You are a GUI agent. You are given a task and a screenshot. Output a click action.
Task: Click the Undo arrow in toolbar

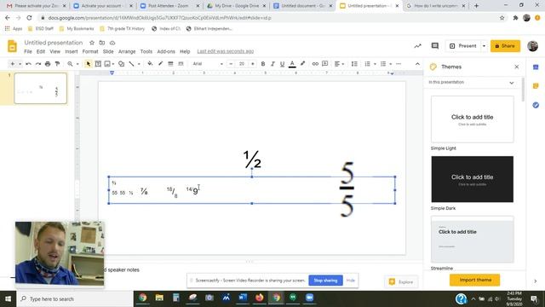28,64
